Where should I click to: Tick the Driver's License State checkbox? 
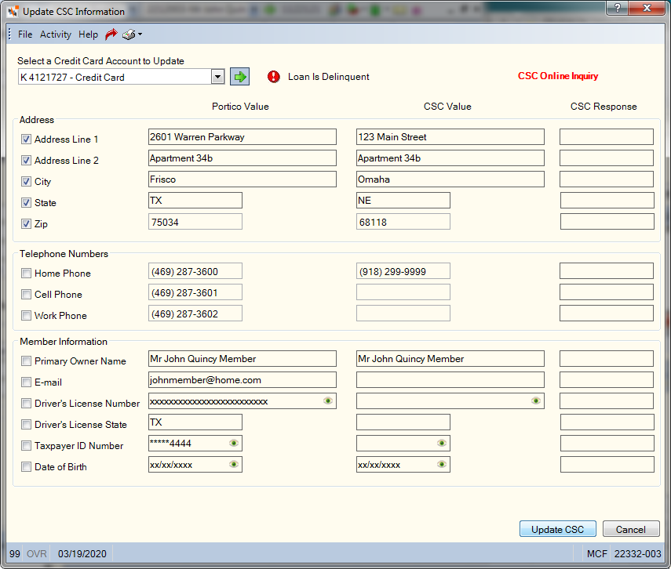tap(26, 425)
